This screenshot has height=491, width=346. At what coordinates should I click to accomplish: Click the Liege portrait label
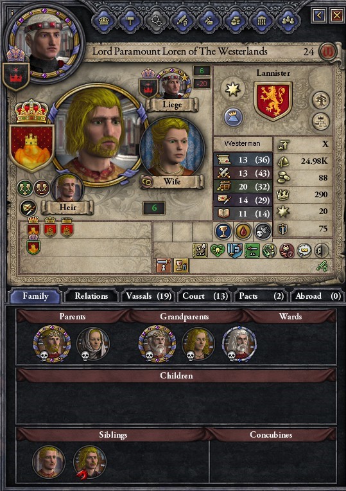click(x=172, y=105)
